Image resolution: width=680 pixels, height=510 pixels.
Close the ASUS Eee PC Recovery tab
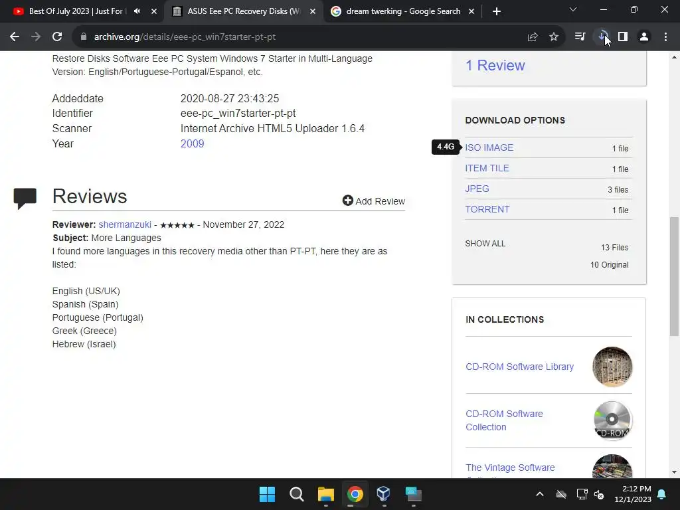[x=313, y=11]
